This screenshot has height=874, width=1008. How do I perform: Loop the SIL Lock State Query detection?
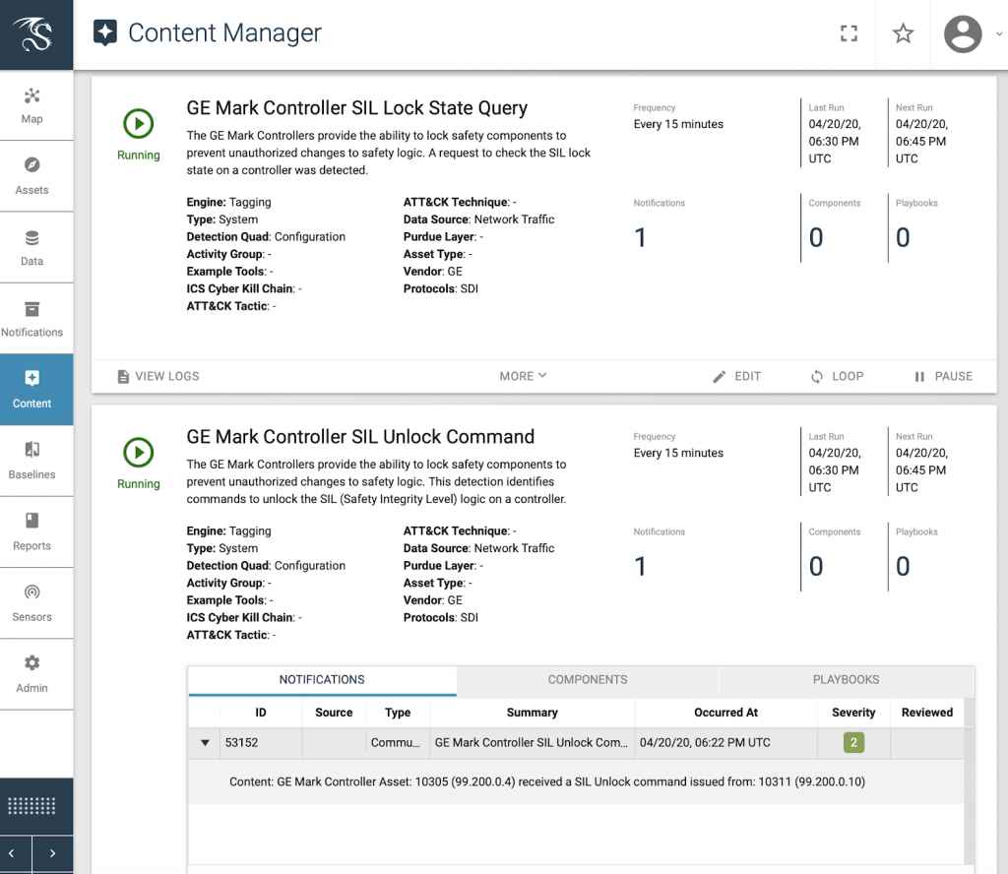[x=837, y=377]
